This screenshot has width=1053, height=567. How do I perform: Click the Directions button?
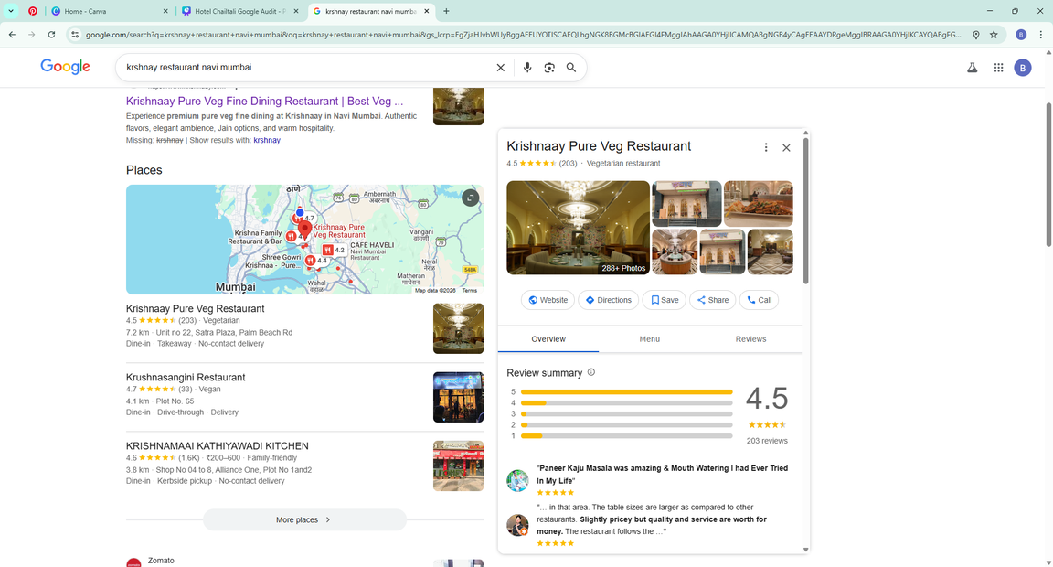(x=608, y=300)
